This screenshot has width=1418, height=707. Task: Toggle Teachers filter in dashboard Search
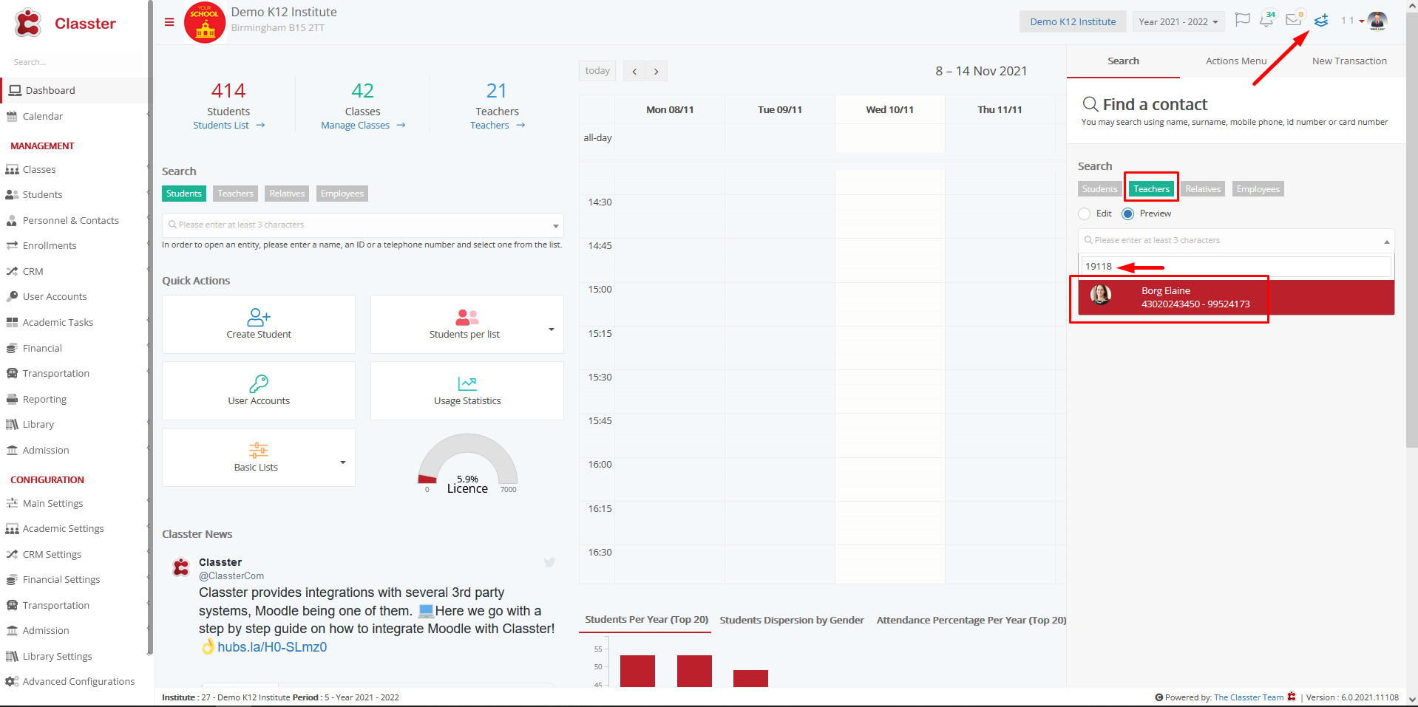[235, 194]
